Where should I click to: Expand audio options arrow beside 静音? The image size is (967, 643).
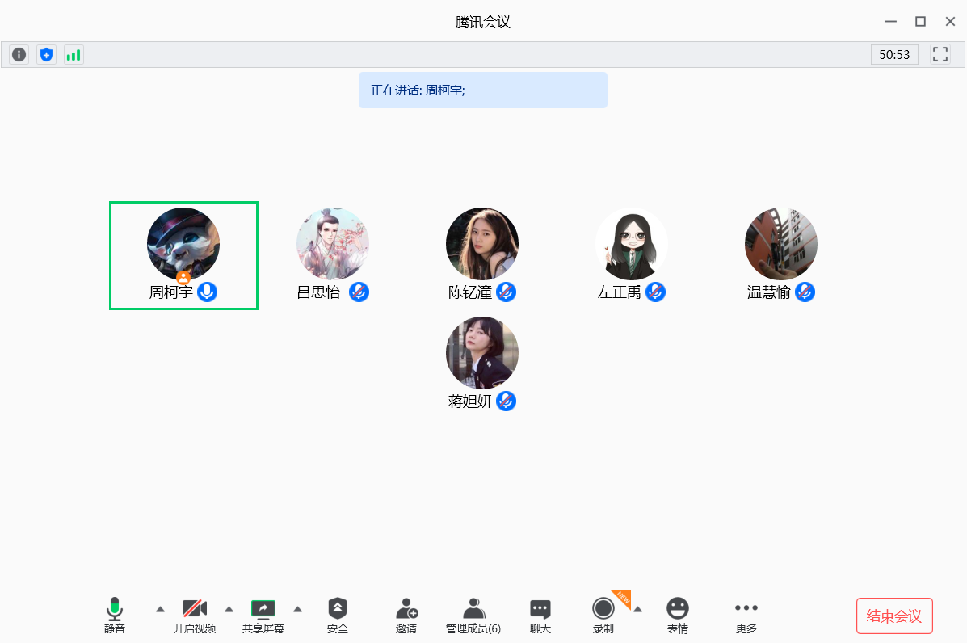point(160,609)
